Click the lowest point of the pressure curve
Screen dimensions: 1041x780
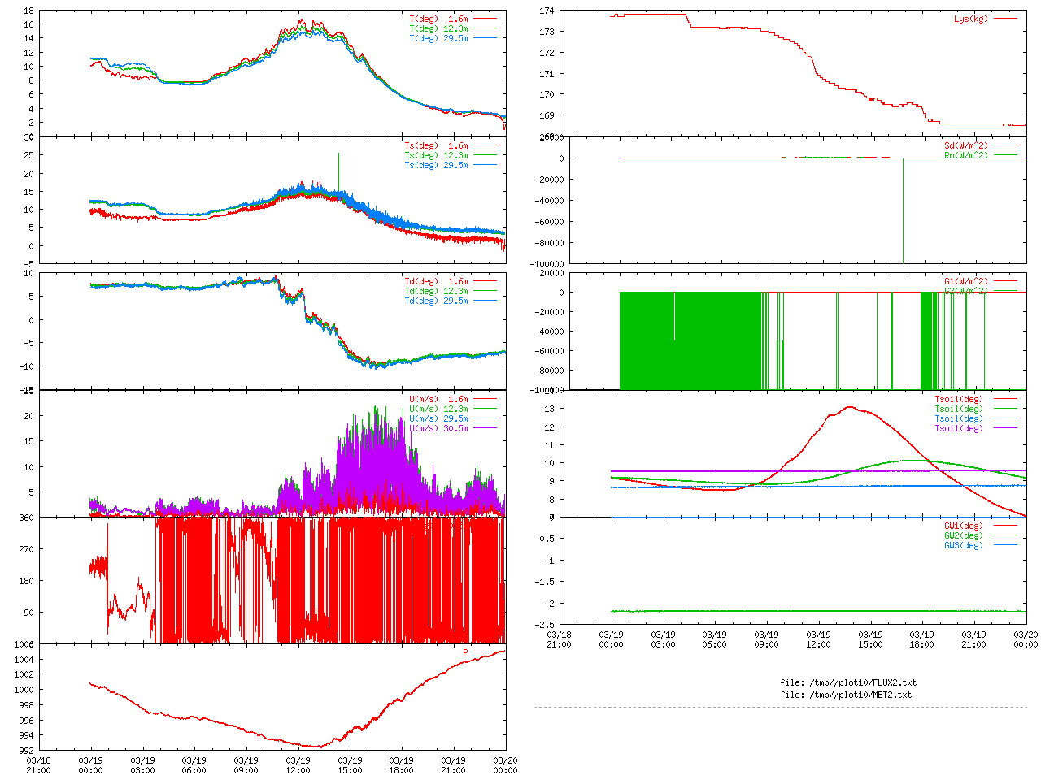[x=316, y=746]
